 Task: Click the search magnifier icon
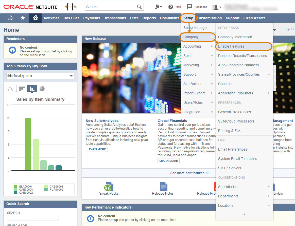tap(139, 7)
